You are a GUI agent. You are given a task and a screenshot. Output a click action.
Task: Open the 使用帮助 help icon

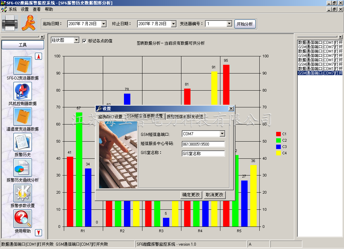click(x=23, y=219)
